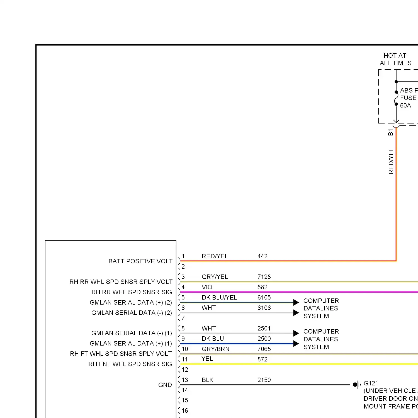Select the YEL wire label on pin 11
The image size is (418, 418).
pyautogui.click(x=207, y=359)
